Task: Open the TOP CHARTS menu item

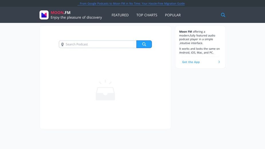Action: [x=147, y=15]
